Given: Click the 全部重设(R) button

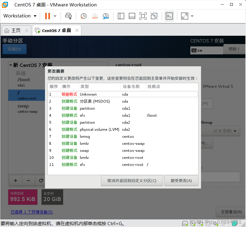Looking at the screenshot, I should (x=231, y=212).
